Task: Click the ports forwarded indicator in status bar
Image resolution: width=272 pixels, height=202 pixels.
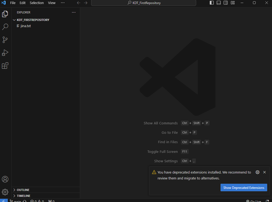Action: pos(51,201)
